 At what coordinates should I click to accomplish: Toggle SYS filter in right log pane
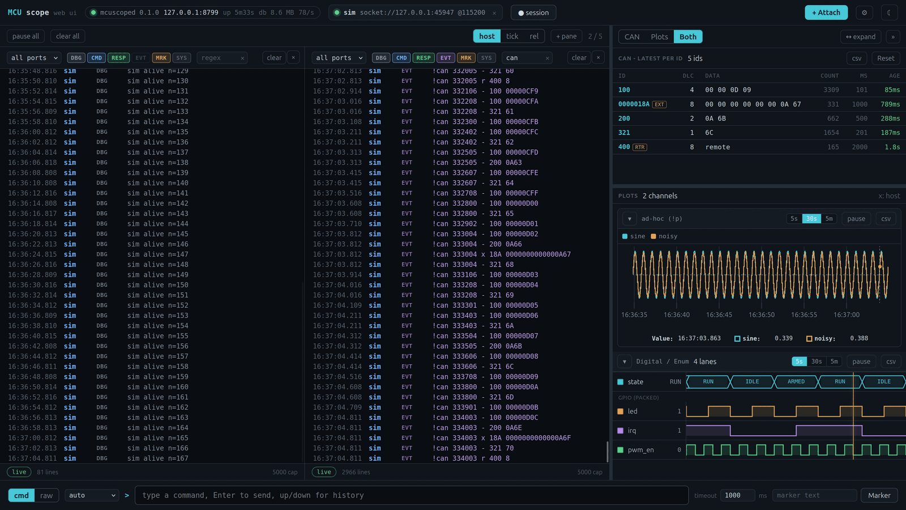tap(486, 58)
